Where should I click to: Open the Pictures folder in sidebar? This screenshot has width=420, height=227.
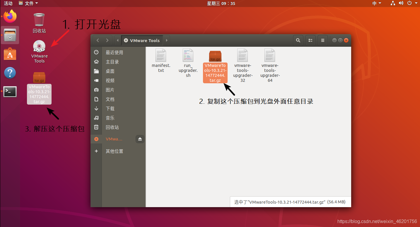click(118, 90)
